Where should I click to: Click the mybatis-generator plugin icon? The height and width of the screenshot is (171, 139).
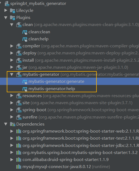(x=19, y=75)
